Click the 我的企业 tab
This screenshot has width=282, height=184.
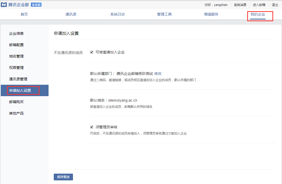(258, 14)
